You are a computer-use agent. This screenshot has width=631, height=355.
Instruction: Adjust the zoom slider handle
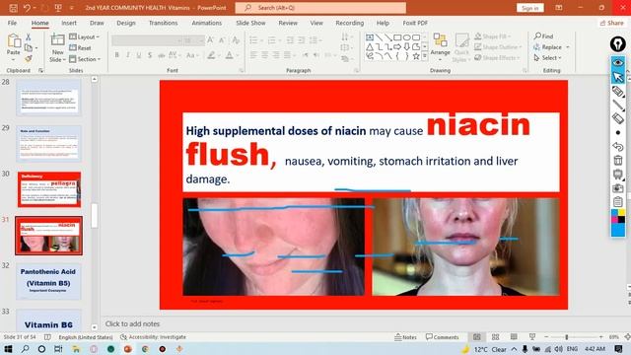click(567, 337)
